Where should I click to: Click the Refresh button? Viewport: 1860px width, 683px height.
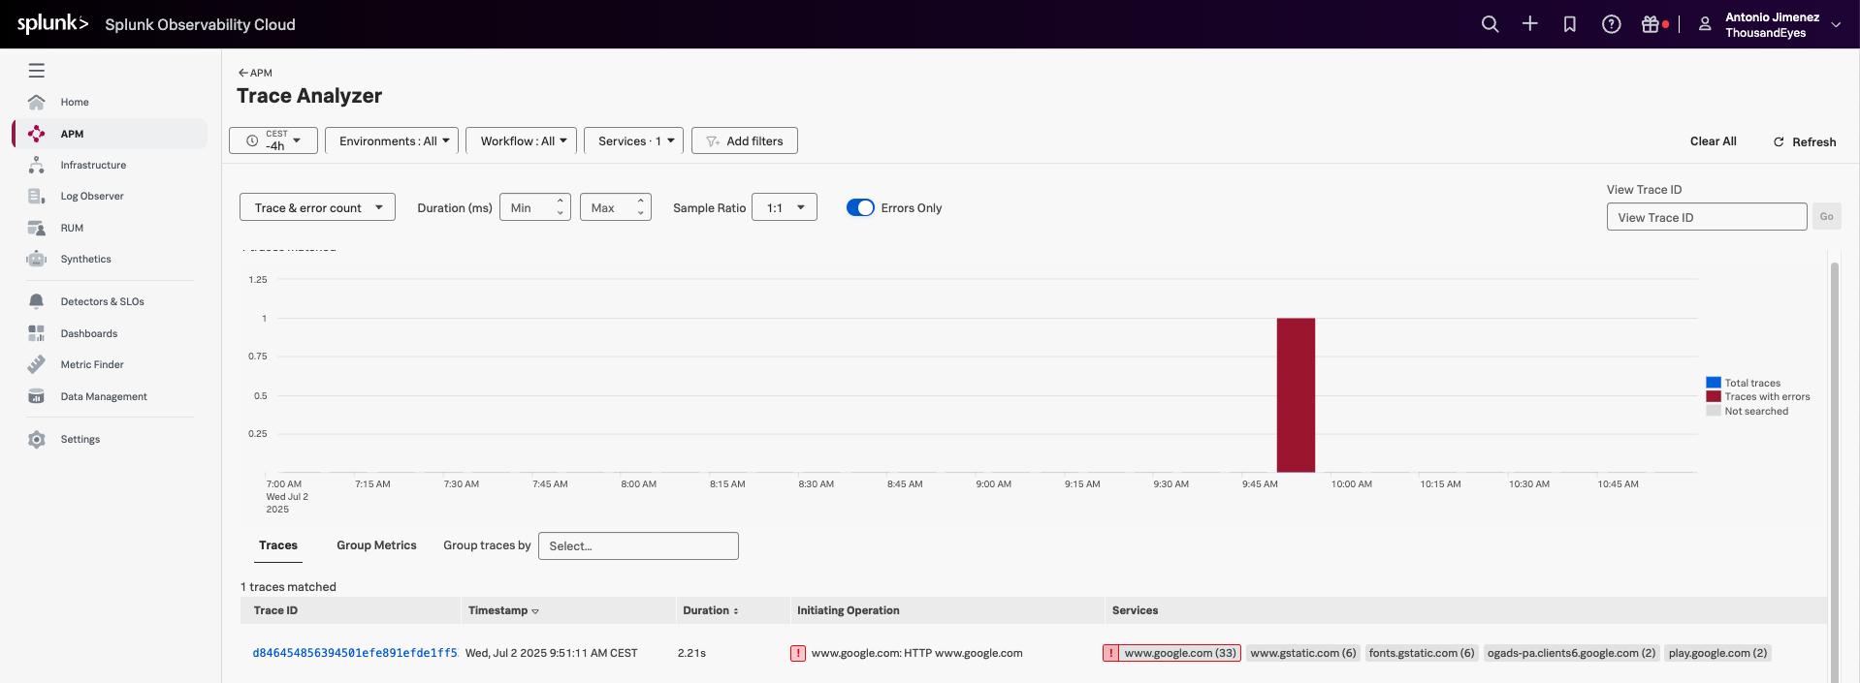[x=1805, y=141]
